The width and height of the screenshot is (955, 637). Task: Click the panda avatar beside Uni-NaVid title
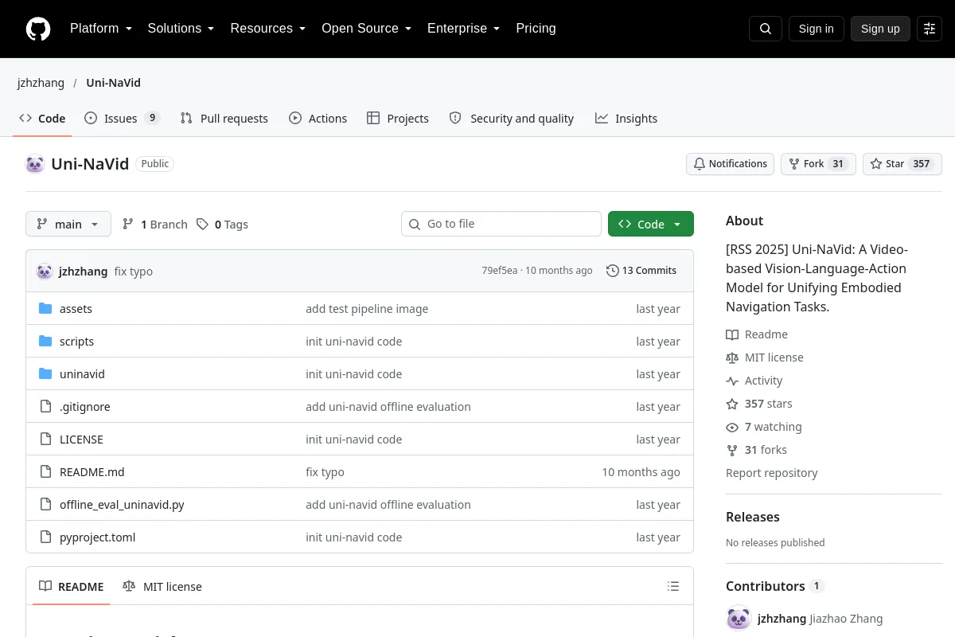point(35,164)
